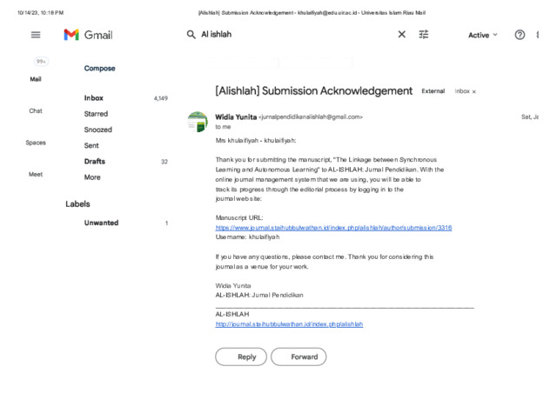557x393 pixels.
Task: Open the main menu hamburger icon
Action: [x=36, y=35]
